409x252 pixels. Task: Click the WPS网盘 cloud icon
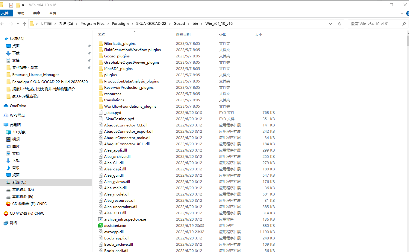[x=6, y=115]
